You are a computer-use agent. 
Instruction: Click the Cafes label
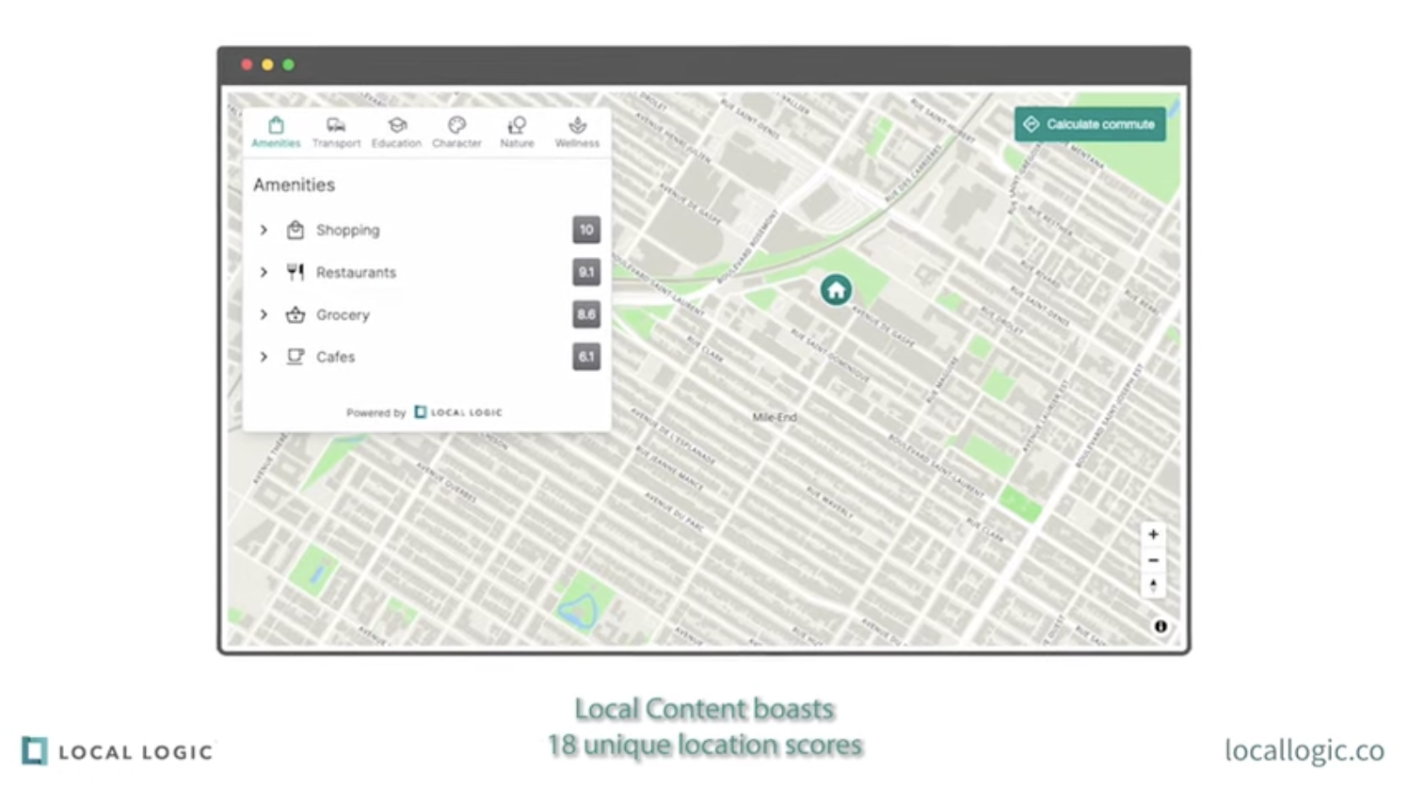coord(335,357)
